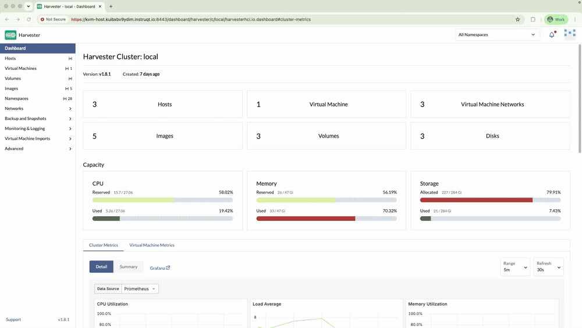
Task: Open the user avatar menu
Action: (x=570, y=34)
